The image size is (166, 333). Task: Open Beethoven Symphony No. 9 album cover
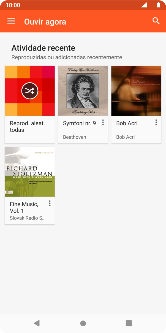click(x=83, y=91)
